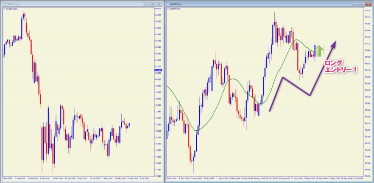Minimize the CADJPY Daily chart window
This screenshot has height=183, width=374.
pyautogui.click(x=146, y=4)
